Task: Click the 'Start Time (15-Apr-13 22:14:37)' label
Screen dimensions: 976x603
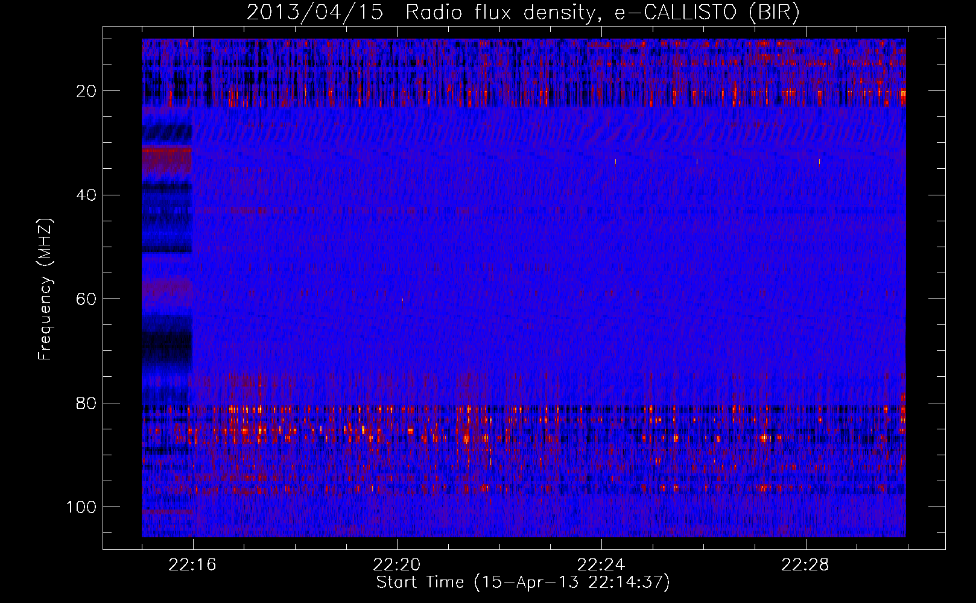Action: (x=523, y=582)
